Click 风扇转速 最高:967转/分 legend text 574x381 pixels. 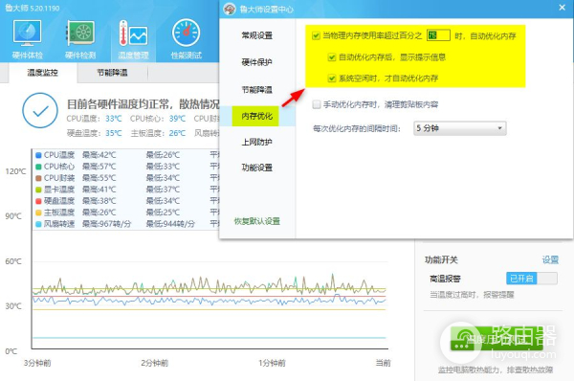[106, 223]
